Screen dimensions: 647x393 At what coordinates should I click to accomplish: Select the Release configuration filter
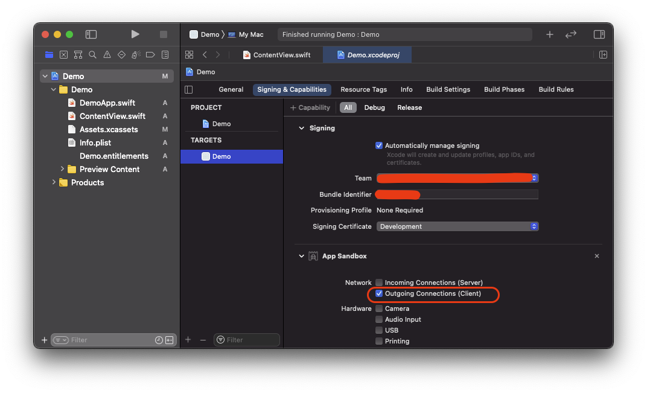tap(409, 107)
